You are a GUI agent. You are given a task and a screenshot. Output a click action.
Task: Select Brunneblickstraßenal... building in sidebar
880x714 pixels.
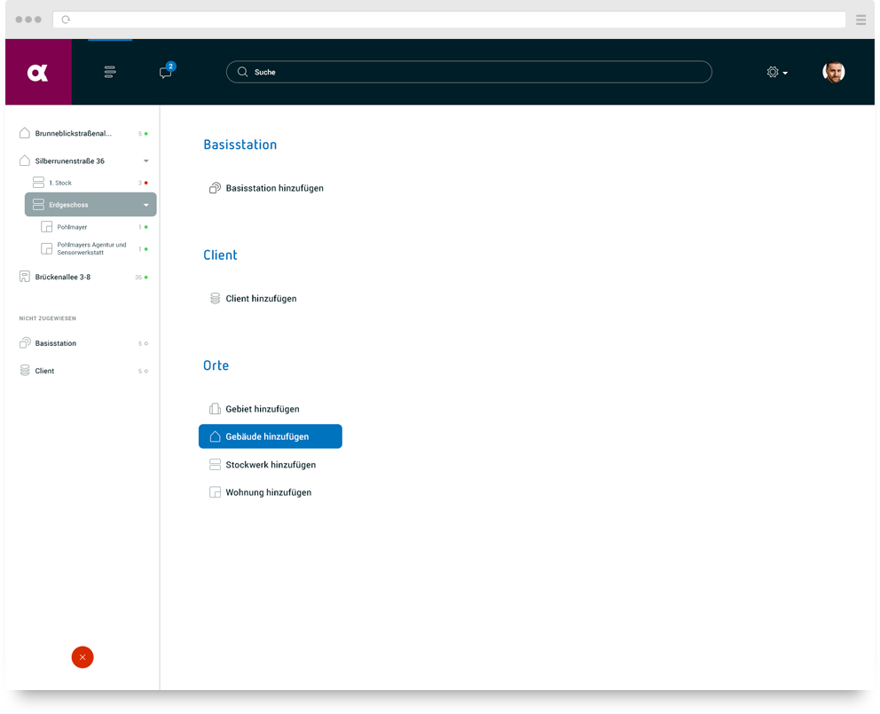click(73, 134)
